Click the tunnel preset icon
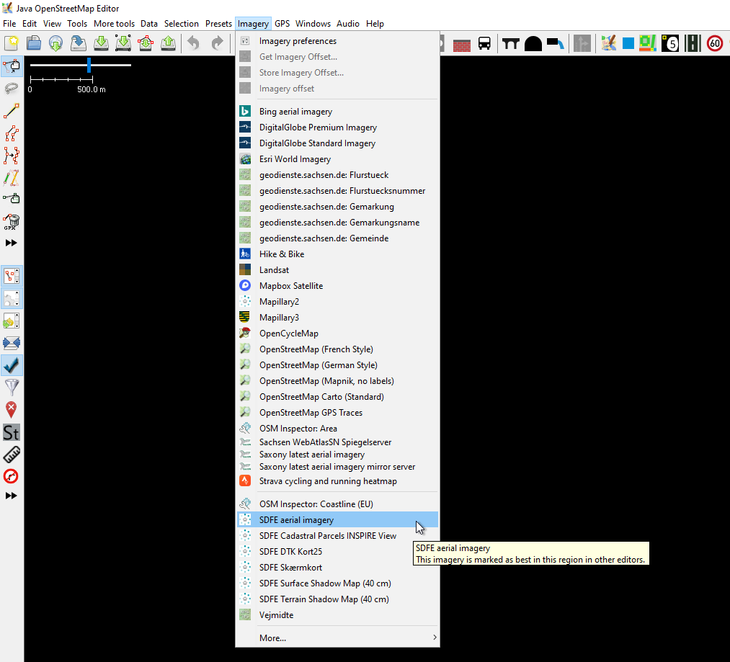The image size is (730, 662). click(533, 44)
